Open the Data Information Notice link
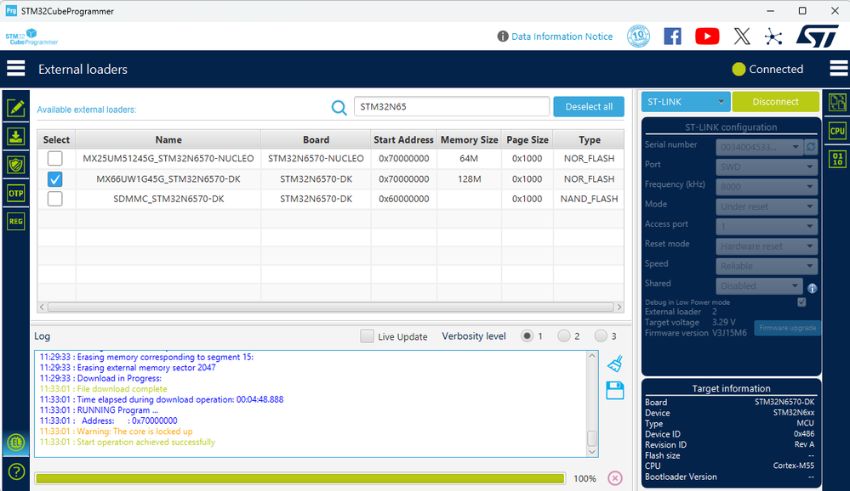850x491 pixels. [x=562, y=37]
